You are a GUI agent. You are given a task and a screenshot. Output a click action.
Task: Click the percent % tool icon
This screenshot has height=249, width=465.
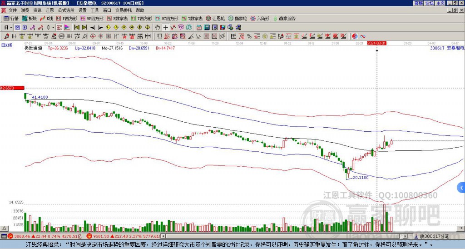tap(249, 36)
